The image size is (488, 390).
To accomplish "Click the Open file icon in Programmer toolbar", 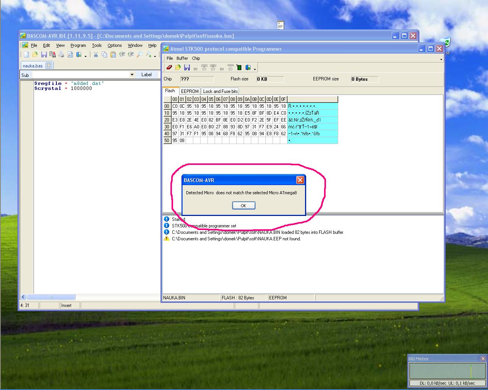I will 178,67.
